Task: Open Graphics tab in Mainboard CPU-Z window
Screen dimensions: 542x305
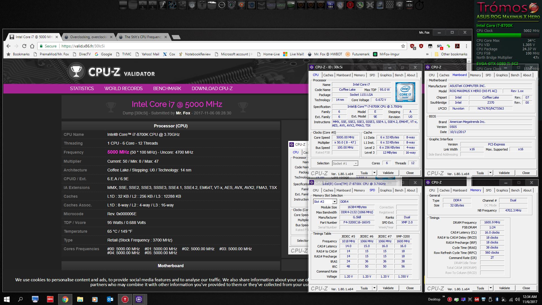Action: click(502, 75)
